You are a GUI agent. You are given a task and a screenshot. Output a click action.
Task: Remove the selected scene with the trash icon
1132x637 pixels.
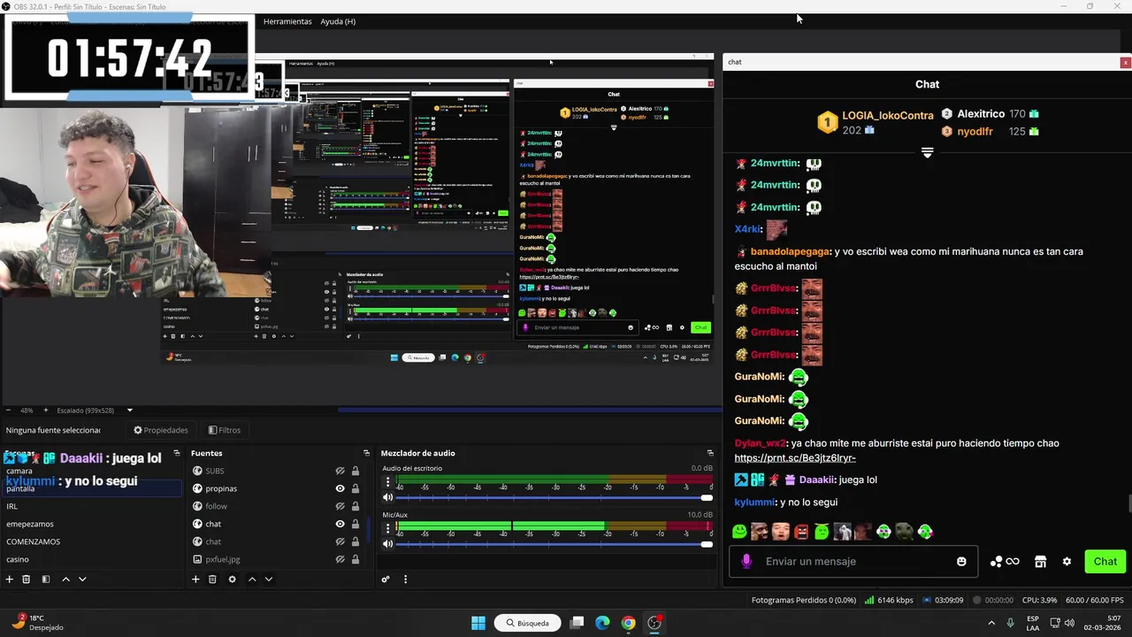coord(27,579)
